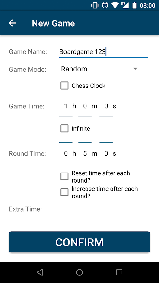Open the Game Mode dropdown arrow
Viewport: 159px width, 283px height.
click(x=135, y=69)
